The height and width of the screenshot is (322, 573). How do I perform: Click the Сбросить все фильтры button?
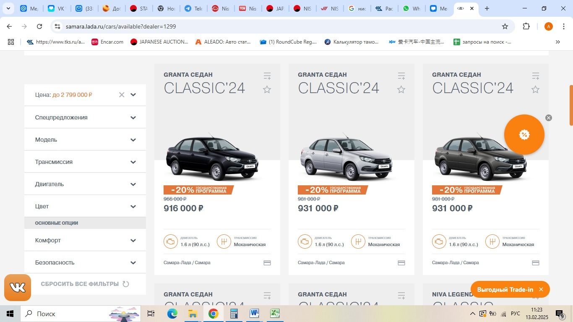85,284
